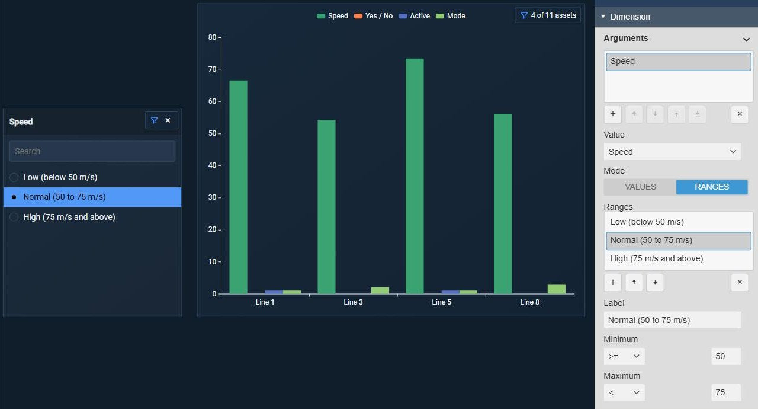758x409 pixels.
Task: Select Normal (50 to 75 m/s) in Ranges list
Action: pyautogui.click(x=679, y=241)
